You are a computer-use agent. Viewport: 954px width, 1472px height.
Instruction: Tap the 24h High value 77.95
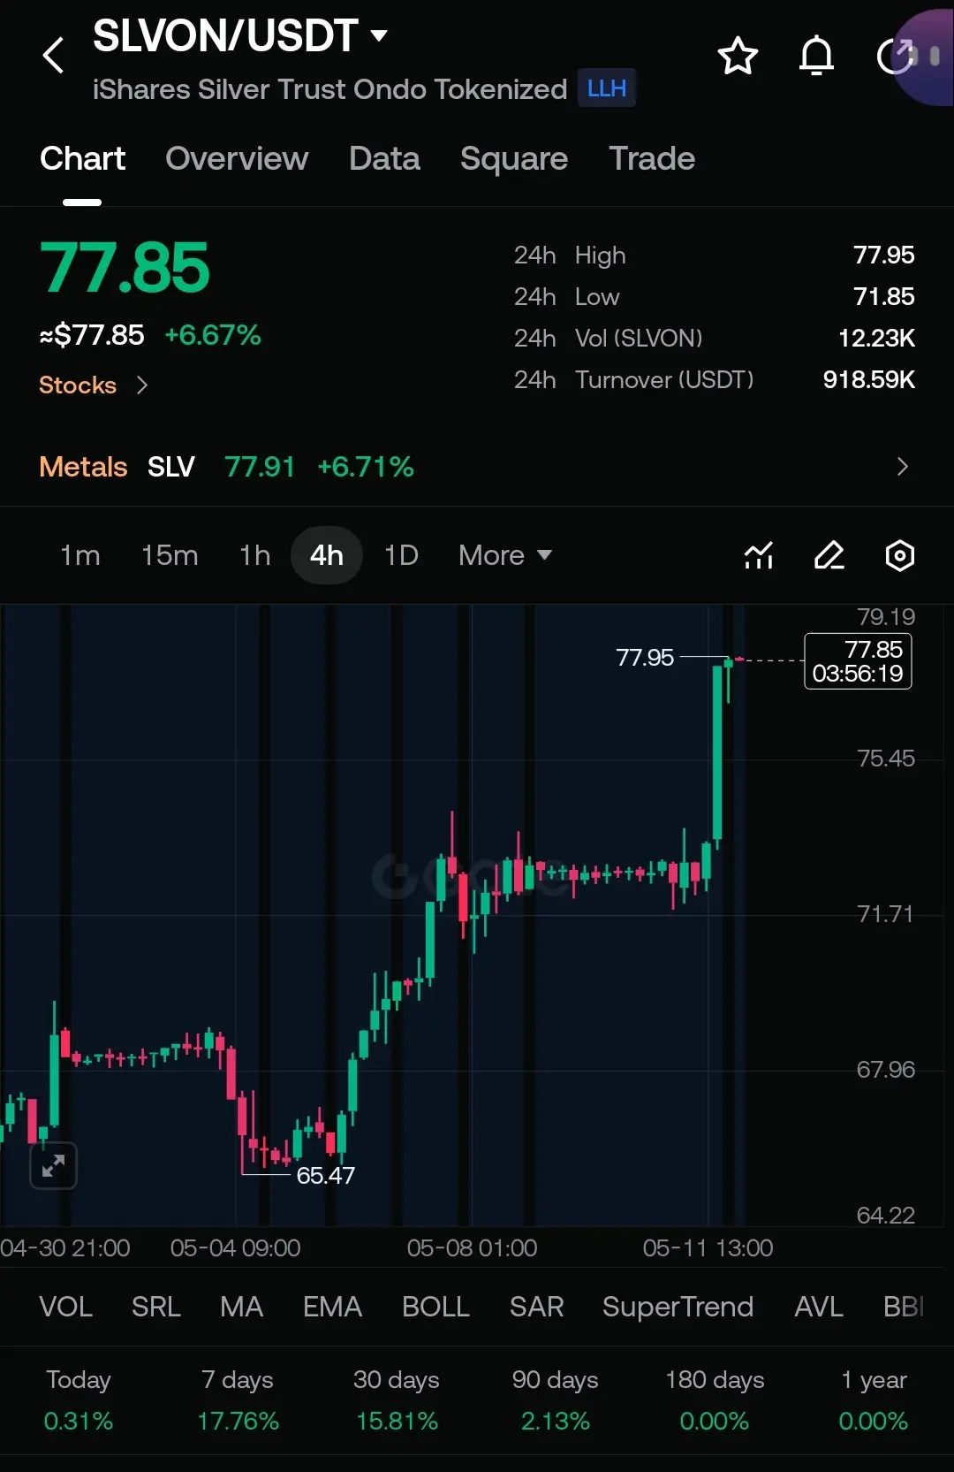883,256
